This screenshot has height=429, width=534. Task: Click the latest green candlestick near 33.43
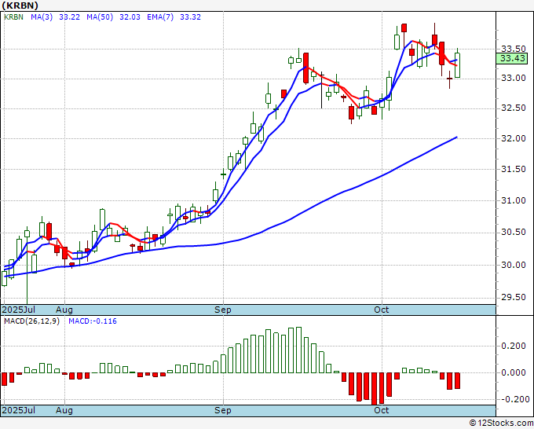coord(457,65)
